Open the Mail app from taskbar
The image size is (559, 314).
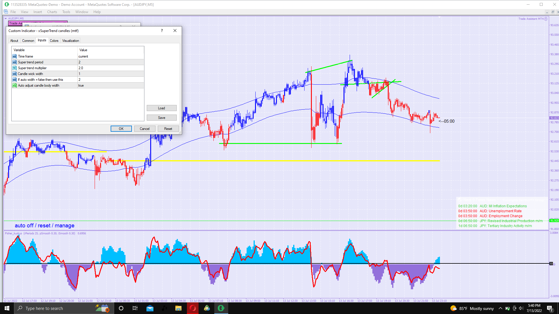(150, 308)
